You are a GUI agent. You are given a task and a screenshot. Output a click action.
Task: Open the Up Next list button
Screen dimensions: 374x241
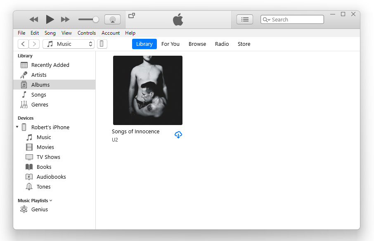[x=245, y=19]
